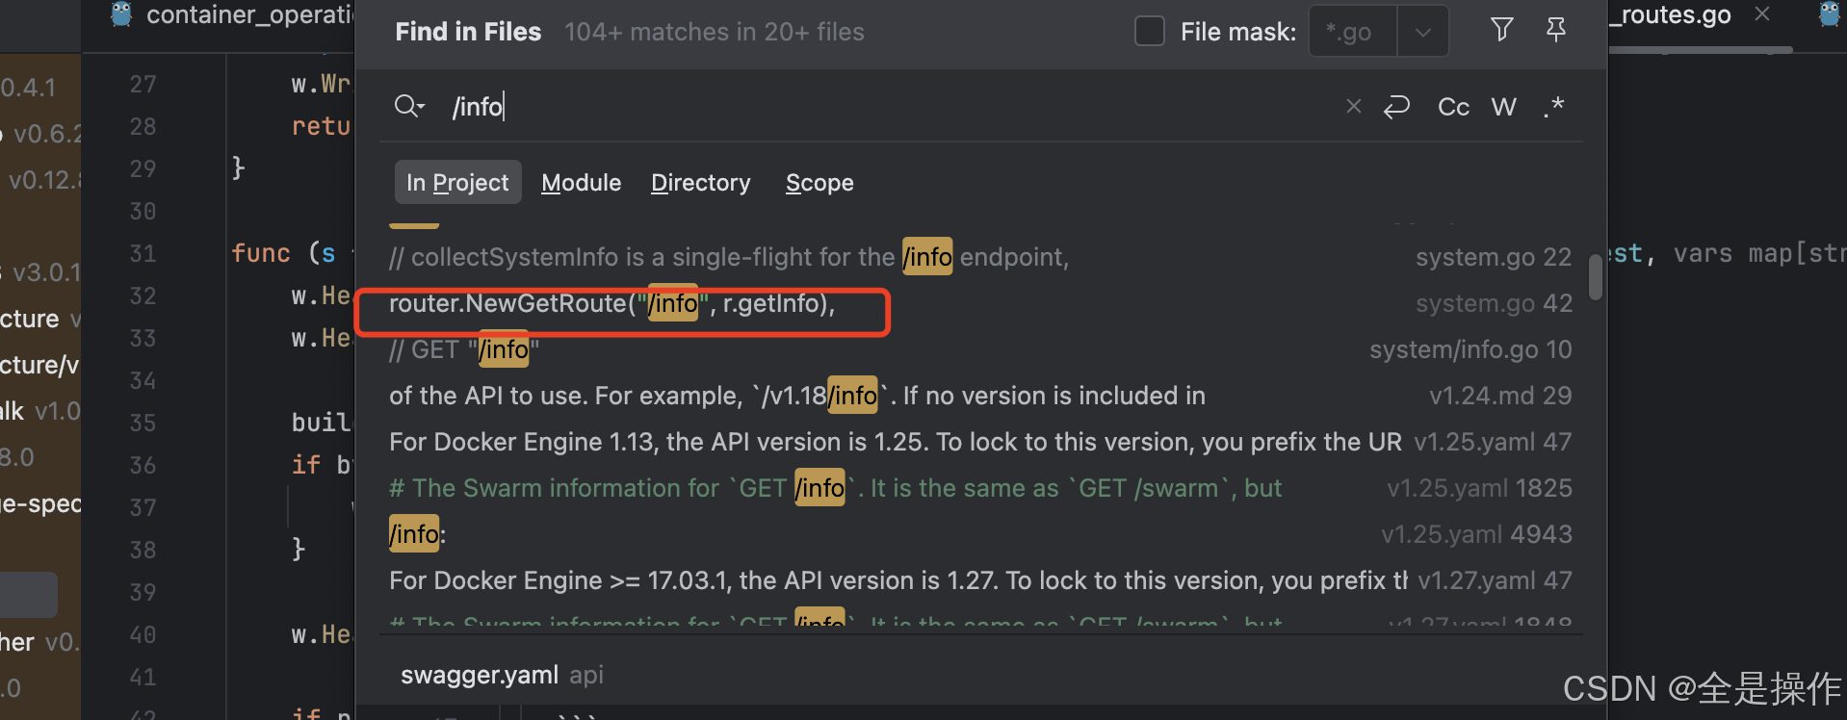1847x720 pixels.
Task: Click swagger.yaml preview file header
Action: 502,675
